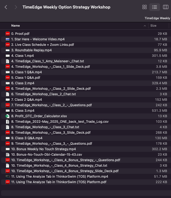Viewport: 171px width, 198px height.
Task: Select 1. Star Here - Welcome Video.mp4
Action: point(38,39)
